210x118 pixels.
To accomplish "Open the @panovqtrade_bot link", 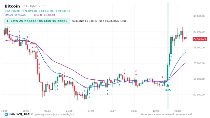I will 63,114.
